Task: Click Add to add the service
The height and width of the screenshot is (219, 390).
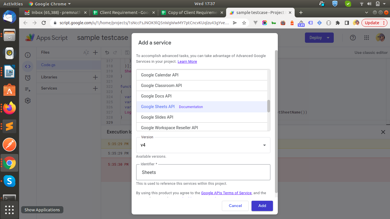Action: point(262,206)
